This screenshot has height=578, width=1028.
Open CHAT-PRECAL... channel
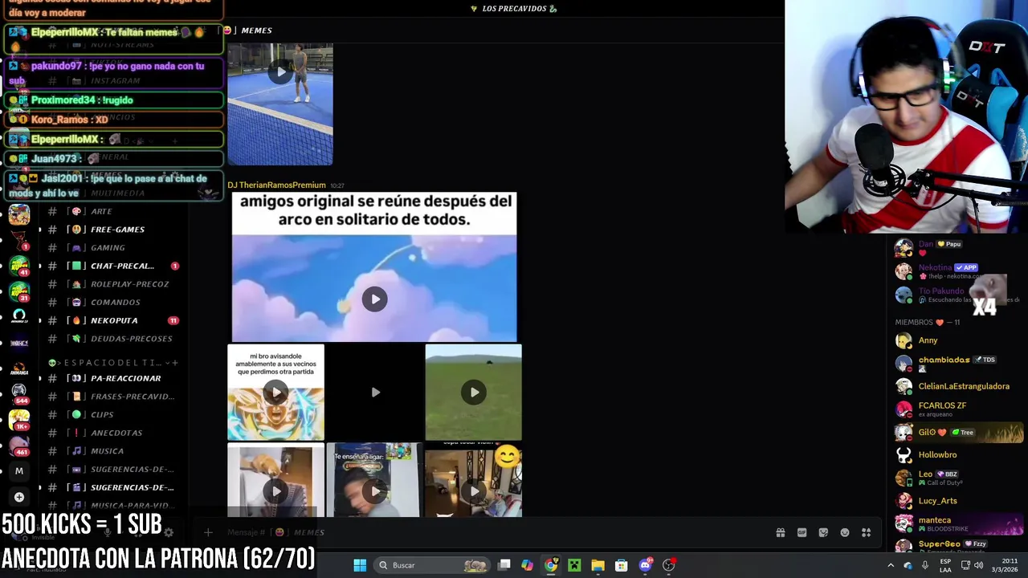tap(112, 266)
